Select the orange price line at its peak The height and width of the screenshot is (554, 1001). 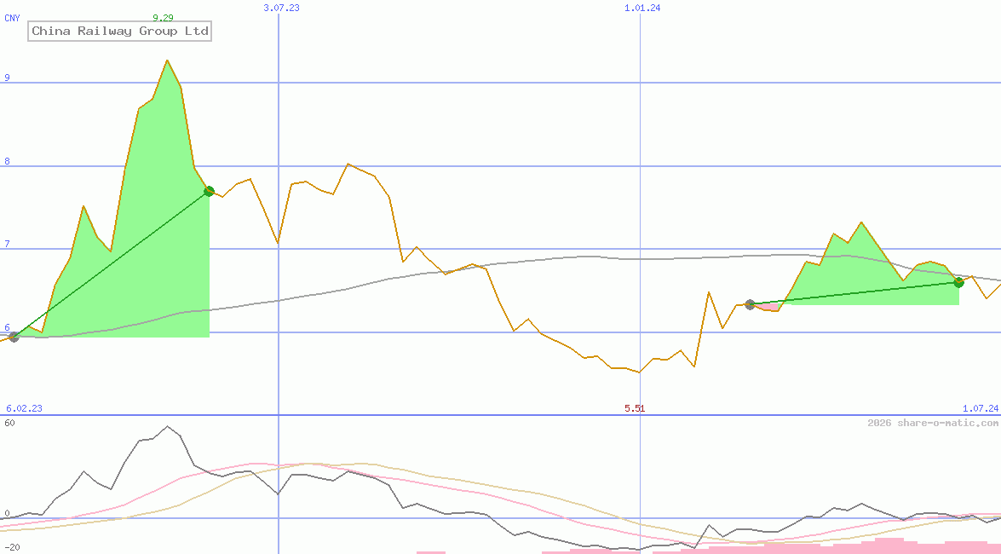click(x=168, y=60)
